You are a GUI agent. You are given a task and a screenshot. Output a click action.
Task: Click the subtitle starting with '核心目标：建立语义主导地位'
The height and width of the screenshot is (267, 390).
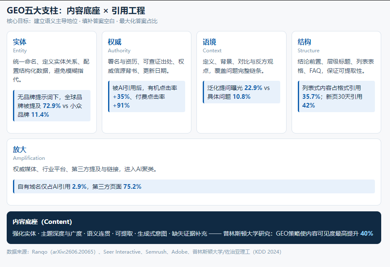82,21
